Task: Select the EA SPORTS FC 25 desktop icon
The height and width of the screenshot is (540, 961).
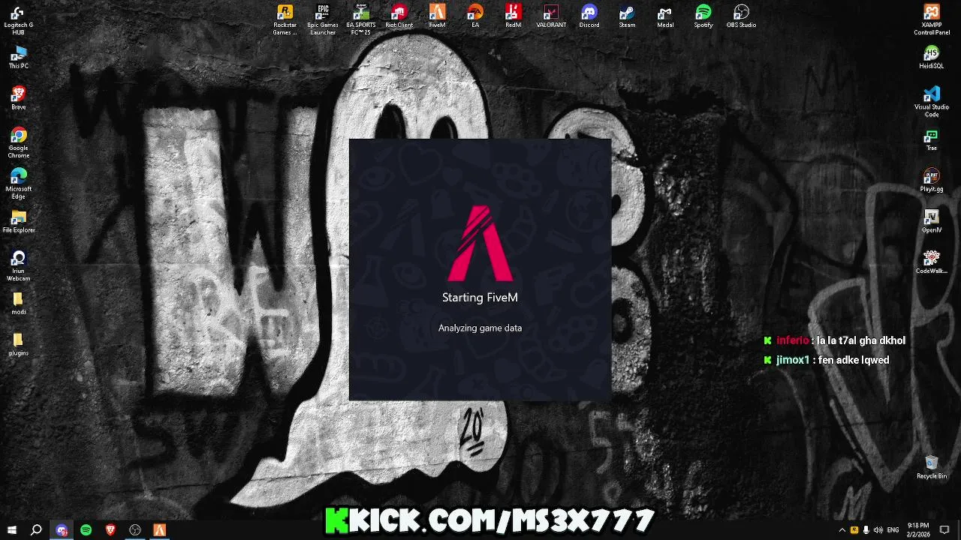Action: click(361, 19)
